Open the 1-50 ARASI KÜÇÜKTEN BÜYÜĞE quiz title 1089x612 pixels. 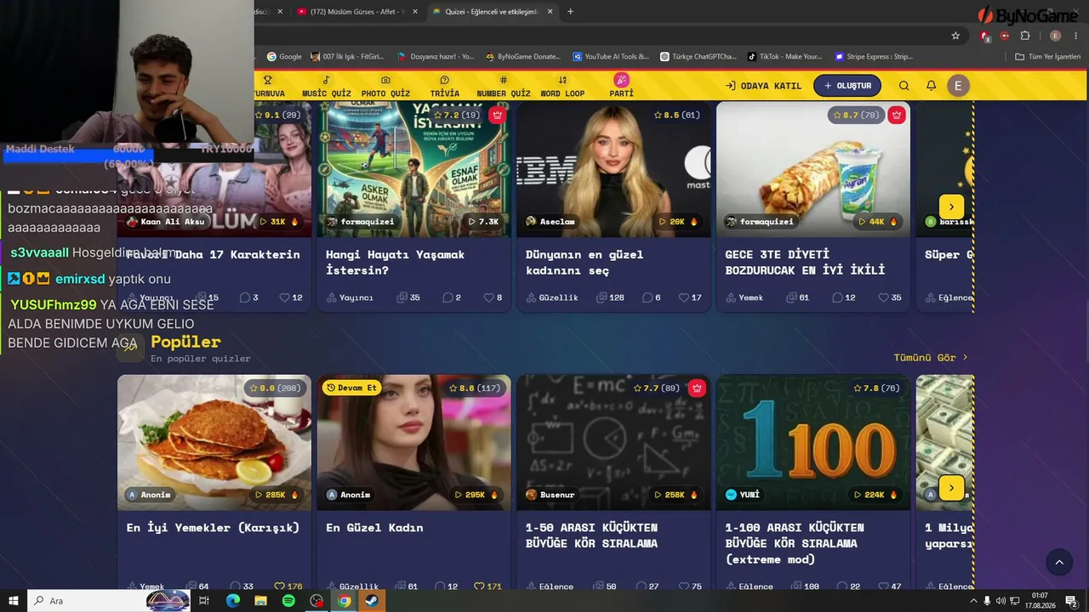pos(592,535)
